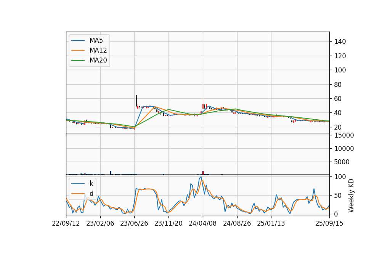This screenshot has width=366, height=263.
Task: Select the 24/04/08 date label
Action: [x=202, y=223]
